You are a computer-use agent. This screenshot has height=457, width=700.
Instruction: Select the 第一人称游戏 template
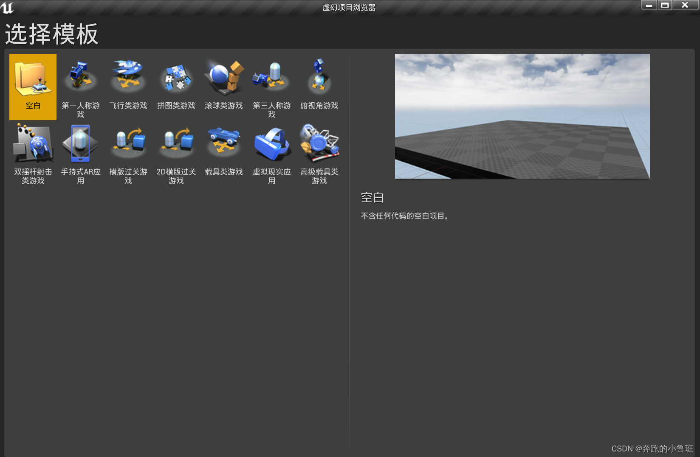[x=80, y=85]
